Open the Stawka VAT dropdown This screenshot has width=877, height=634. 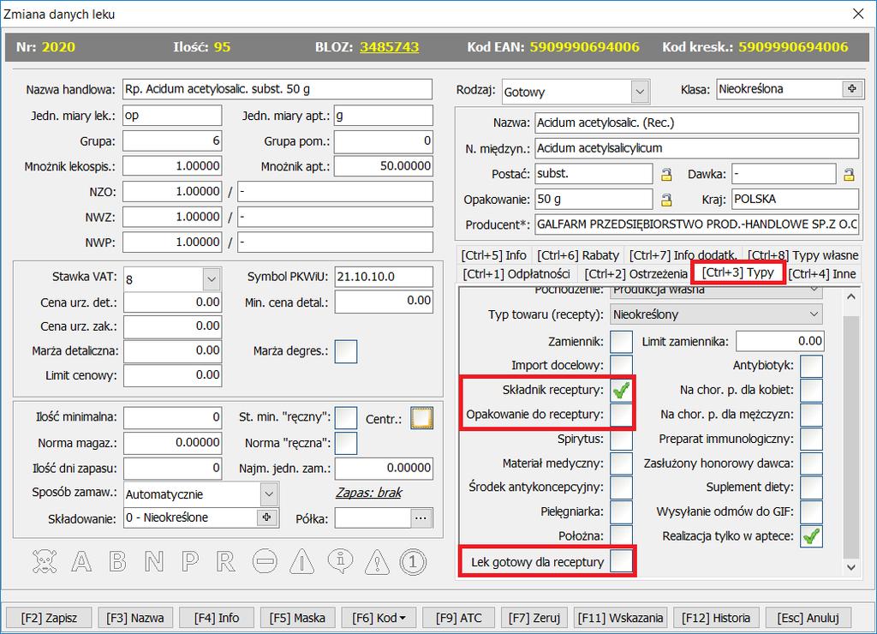(x=211, y=278)
